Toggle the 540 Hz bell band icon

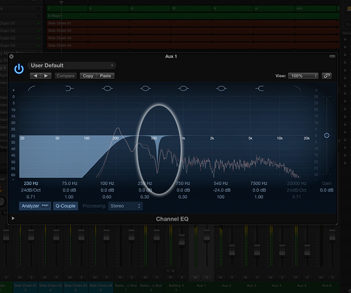click(x=221, y=88)
